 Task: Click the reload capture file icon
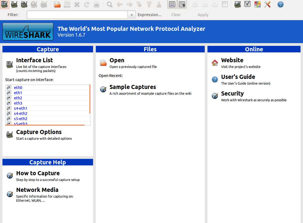[86, 4]
